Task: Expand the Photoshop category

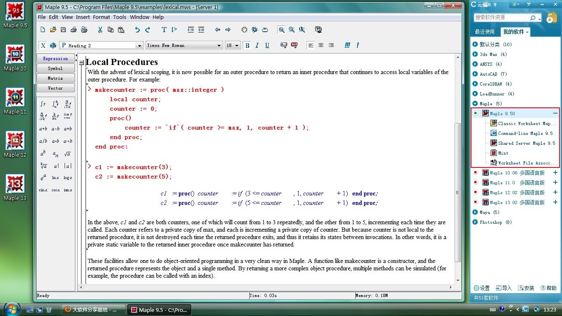Action: tap(475, 222)
